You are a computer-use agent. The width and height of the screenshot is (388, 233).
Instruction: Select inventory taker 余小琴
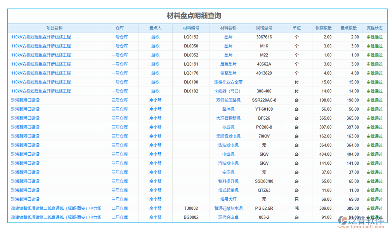tap(155, 100)
